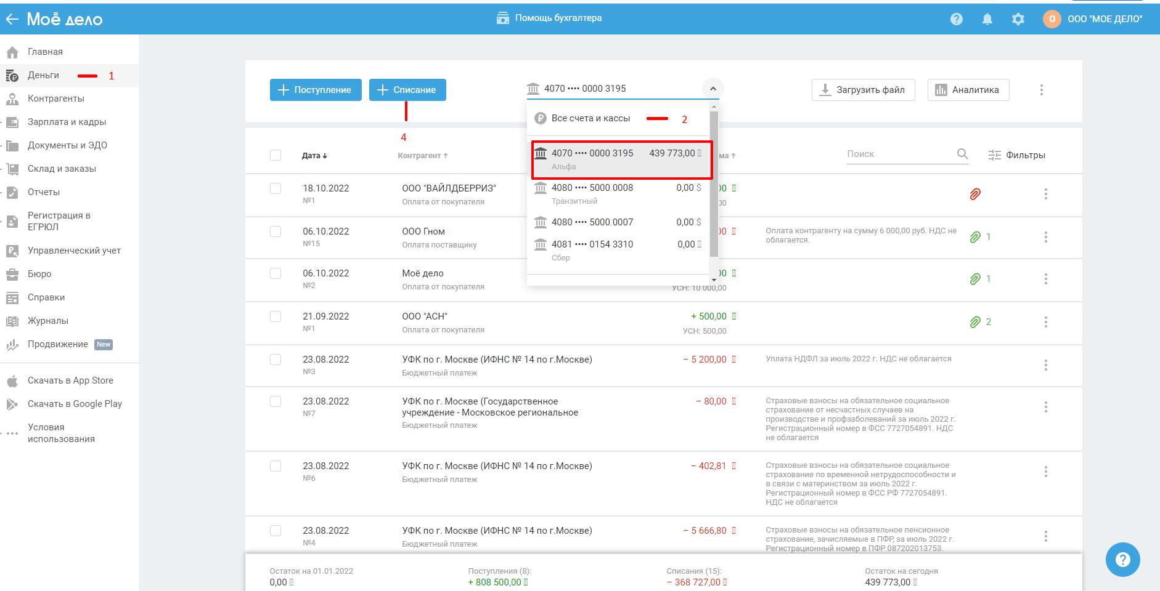
Task: Collapse the account selector dropdown
Action: pos(713,89)
